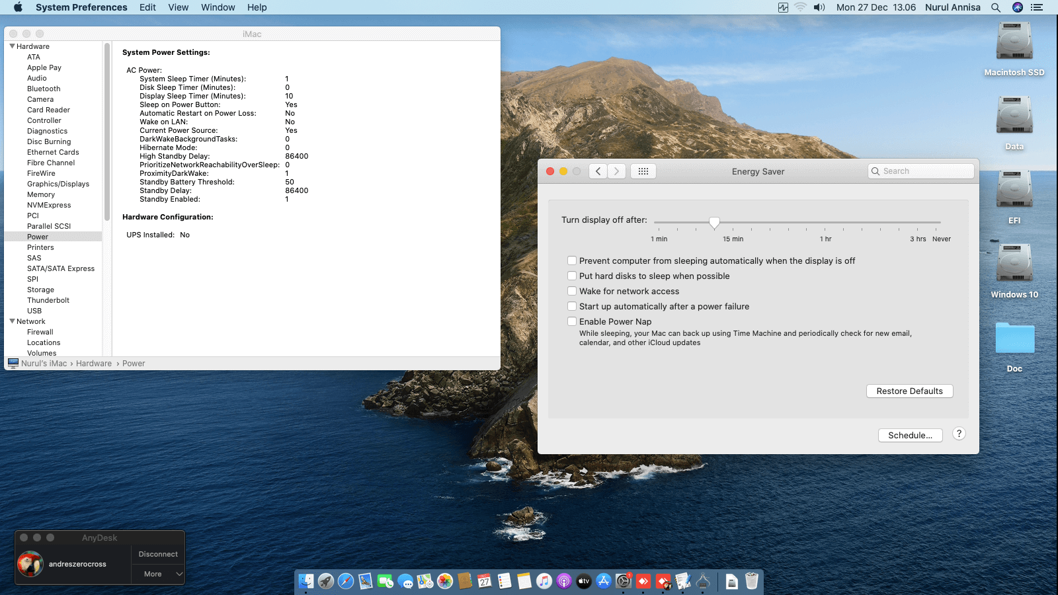
Task: Open the Energy Saver help button
Action: point(959,434)
